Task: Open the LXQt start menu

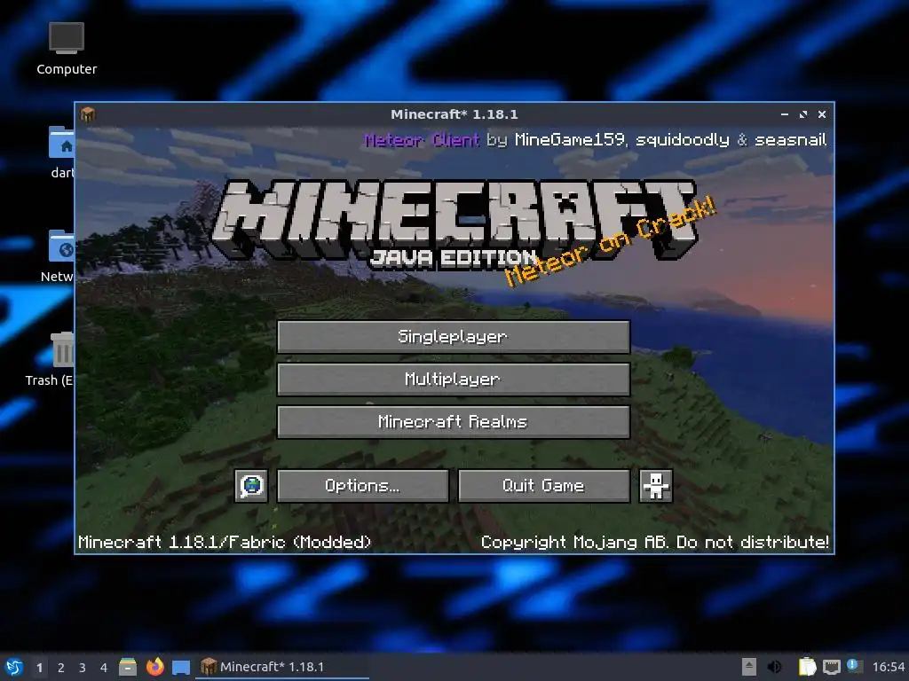Action: click(14, 667)
